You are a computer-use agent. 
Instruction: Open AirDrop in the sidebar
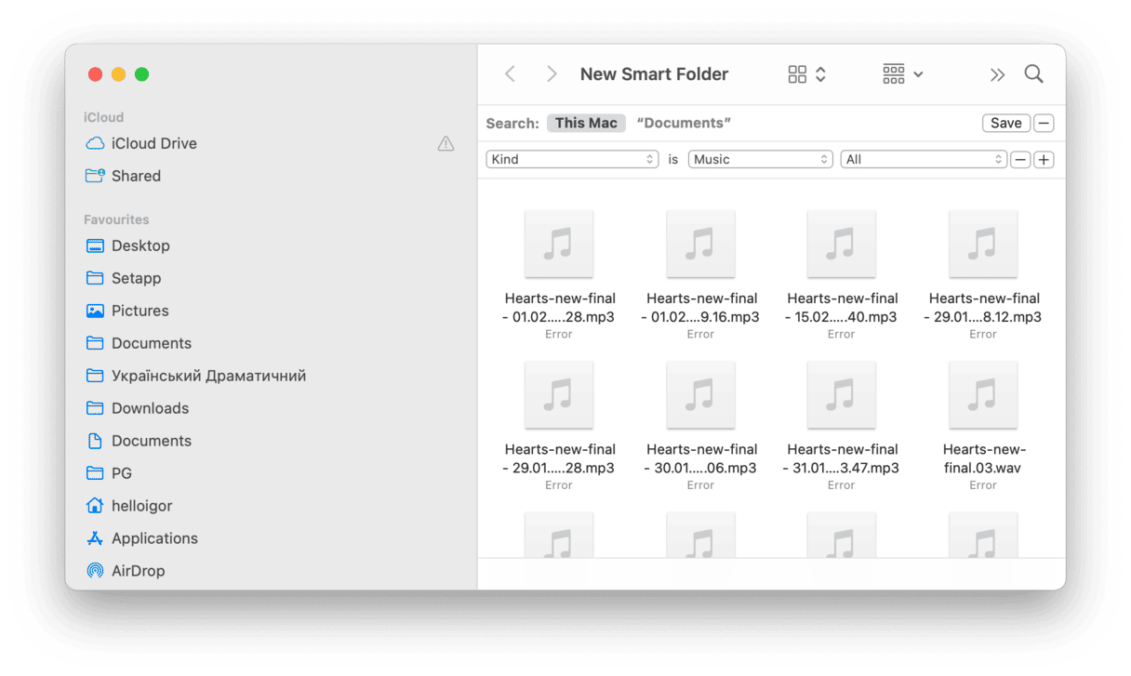[138, 571]
